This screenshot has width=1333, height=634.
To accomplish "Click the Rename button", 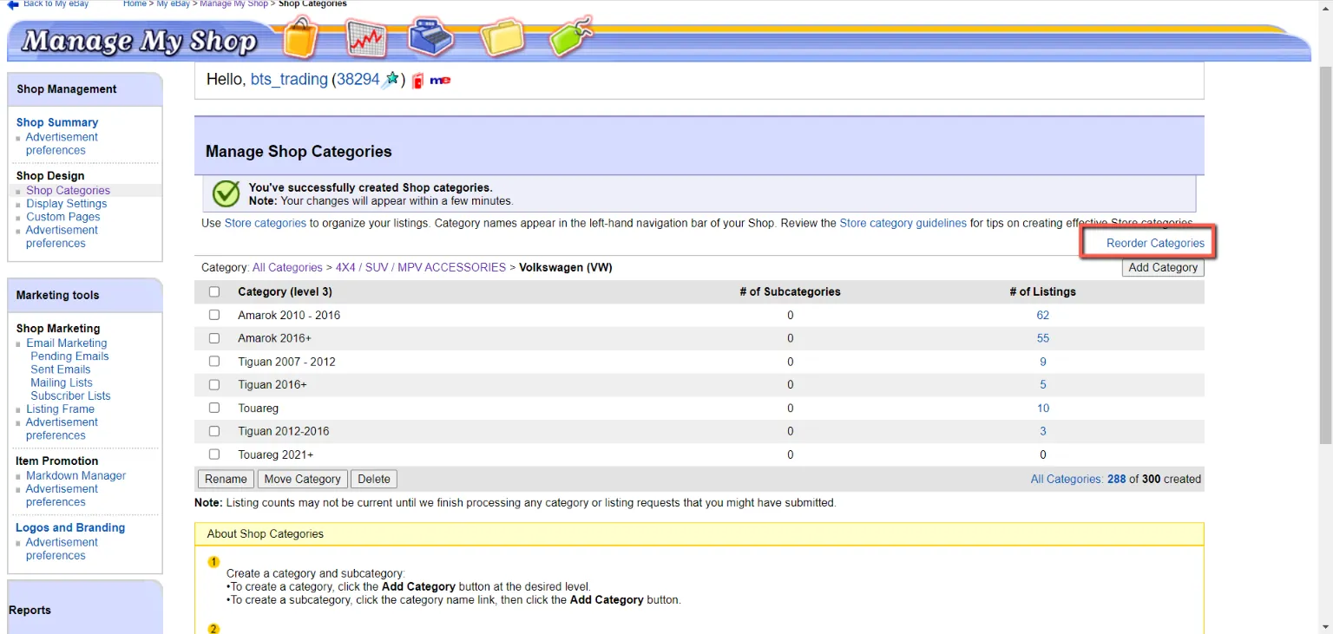I will [x=227, y=479].
